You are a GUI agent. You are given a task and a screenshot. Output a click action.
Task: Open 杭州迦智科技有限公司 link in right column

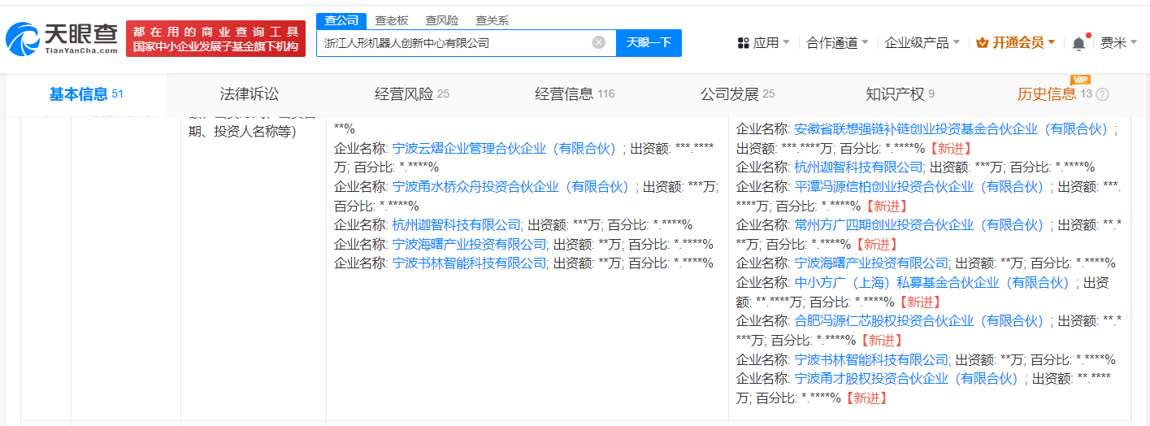[859, 167]
